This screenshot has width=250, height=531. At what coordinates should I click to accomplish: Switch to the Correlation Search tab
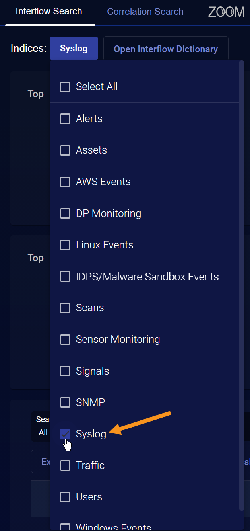145,12
